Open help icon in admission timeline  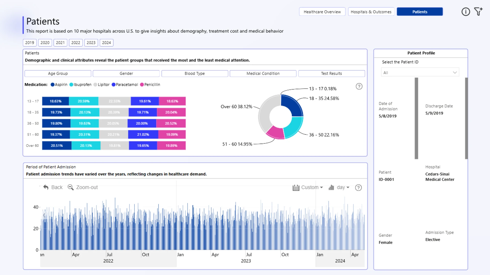click(x=358, y=188)
